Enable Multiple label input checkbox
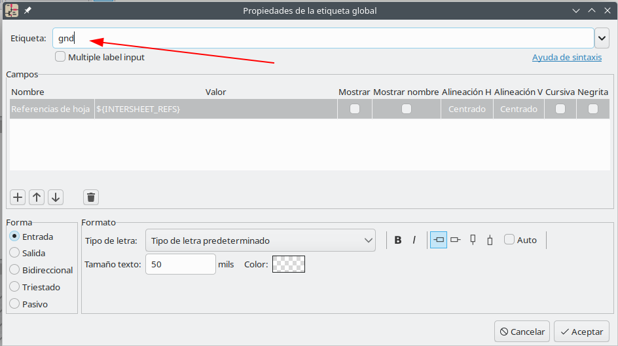The image size is (618, 346). [x=61, y=57]
